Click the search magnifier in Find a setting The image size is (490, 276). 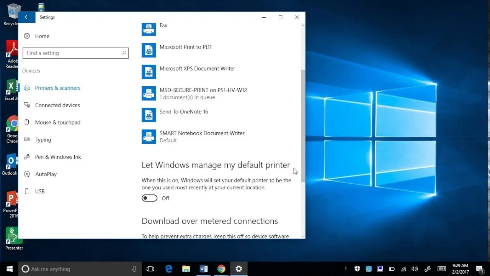click(x=124, y=53)
